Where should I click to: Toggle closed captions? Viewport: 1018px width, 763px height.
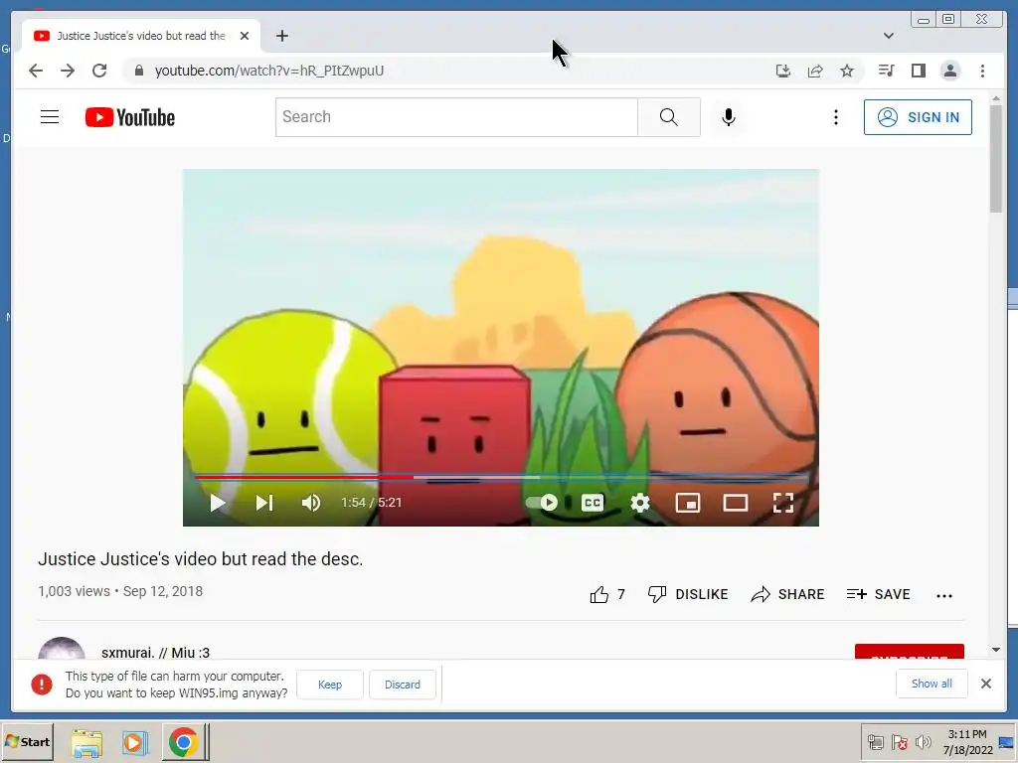click(x=593, y=503)
